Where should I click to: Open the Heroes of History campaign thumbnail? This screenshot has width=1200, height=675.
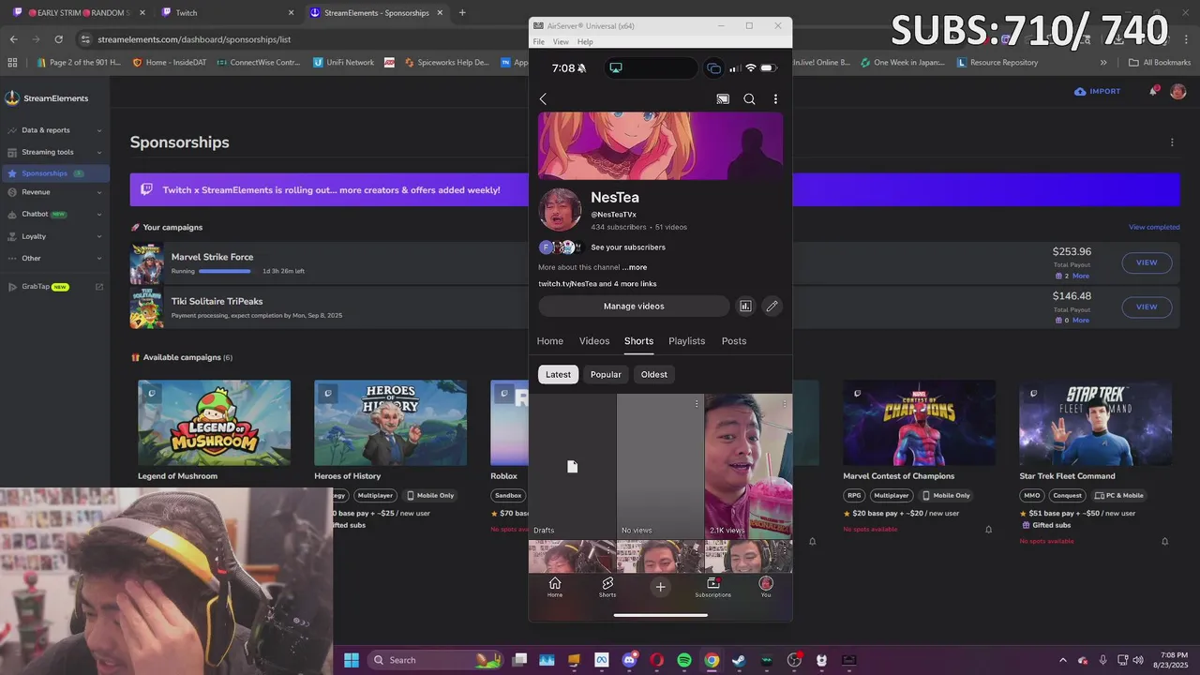[390, 423]
